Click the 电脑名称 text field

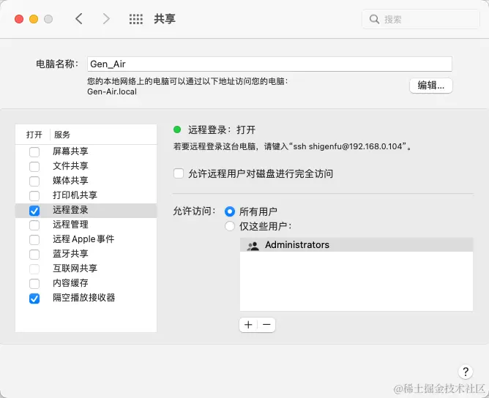tap(270, 64)
